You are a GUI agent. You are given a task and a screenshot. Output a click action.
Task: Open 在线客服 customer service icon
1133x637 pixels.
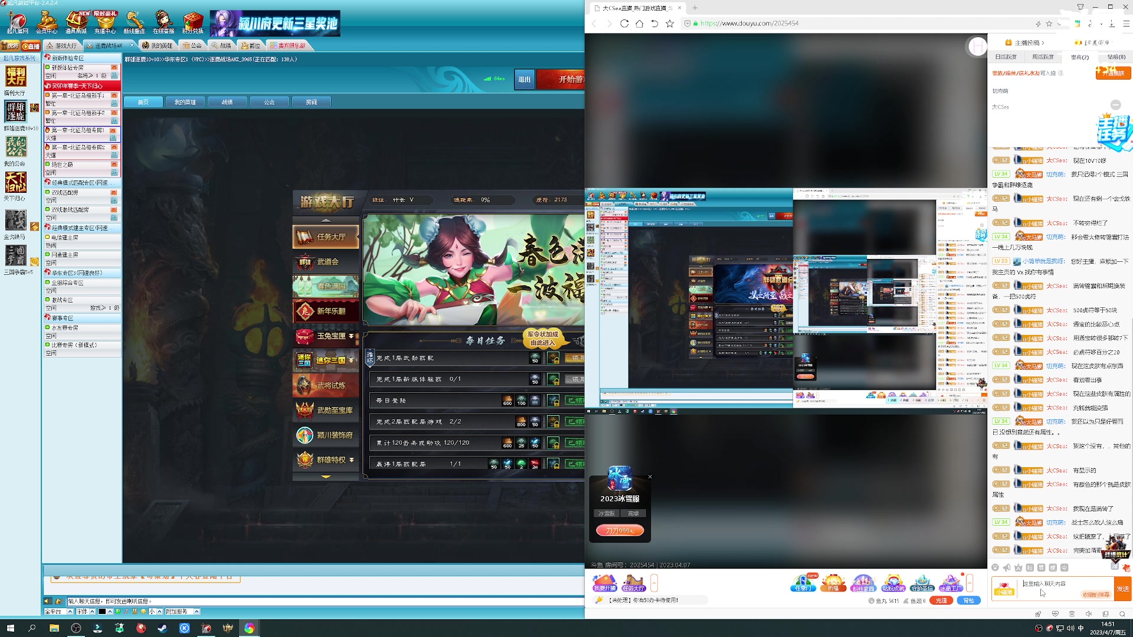[163, 22]
